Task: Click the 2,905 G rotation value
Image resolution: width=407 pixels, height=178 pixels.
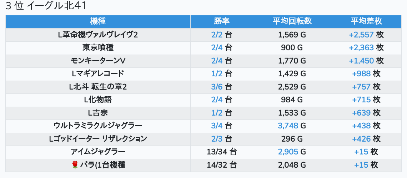Action: 288,152
